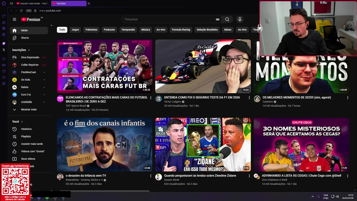Select the Tudo filter chip
The width and height of the screenshot is (357, 201).
tap(62, 30)
